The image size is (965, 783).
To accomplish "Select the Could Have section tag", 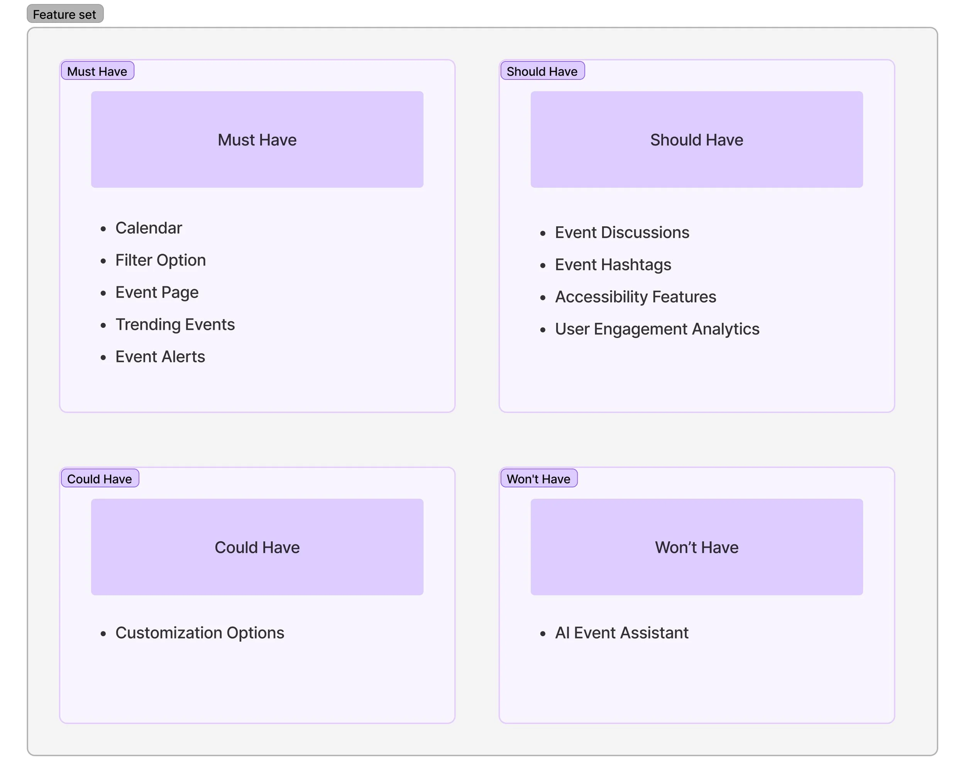I will pos(99,478).
